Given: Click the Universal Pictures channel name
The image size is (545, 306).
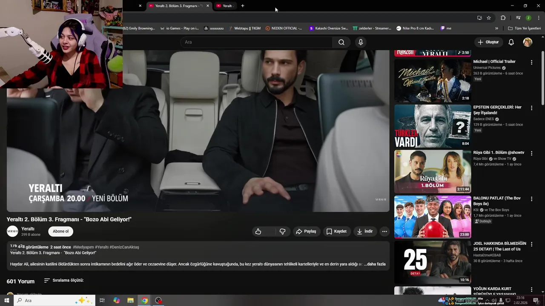Looking at the screenshot, I should point(487,68).
